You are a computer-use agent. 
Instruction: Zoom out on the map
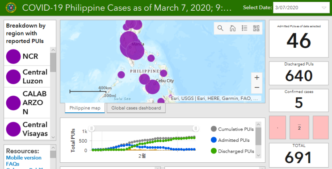pos(256,87)
